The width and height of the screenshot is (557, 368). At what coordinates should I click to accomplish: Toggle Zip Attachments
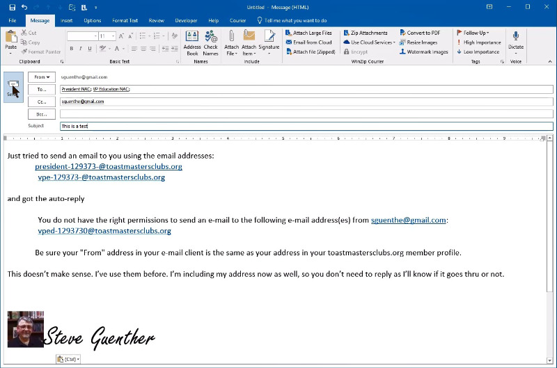[x=366, y=33]
